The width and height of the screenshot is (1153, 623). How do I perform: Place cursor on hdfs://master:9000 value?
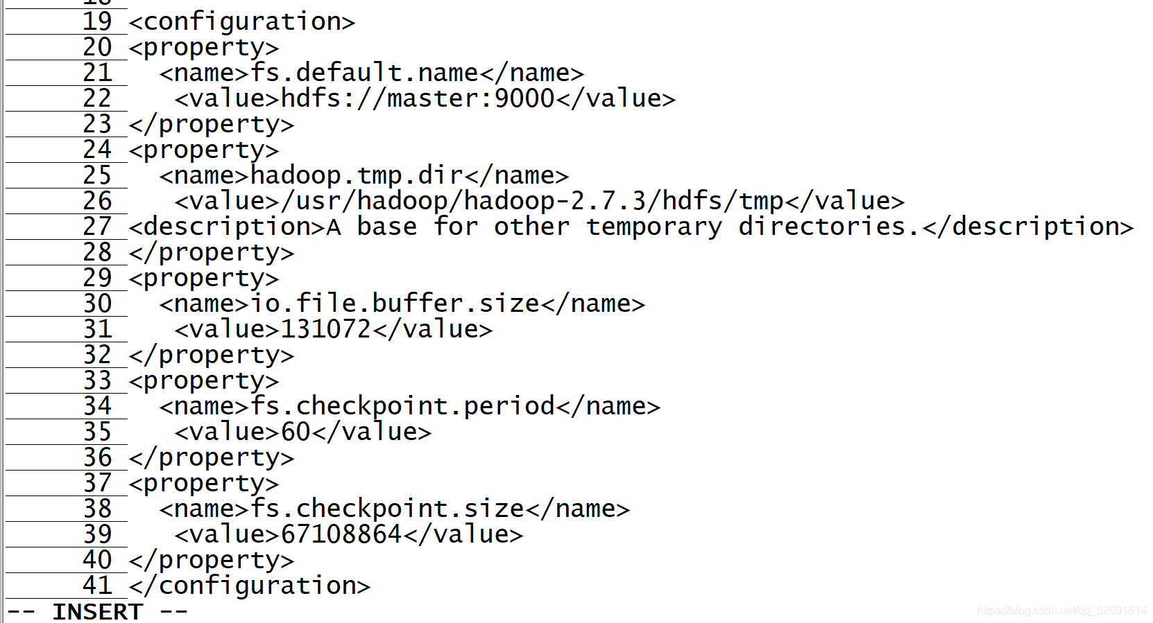pyautogui.click(x=418, y=98)
